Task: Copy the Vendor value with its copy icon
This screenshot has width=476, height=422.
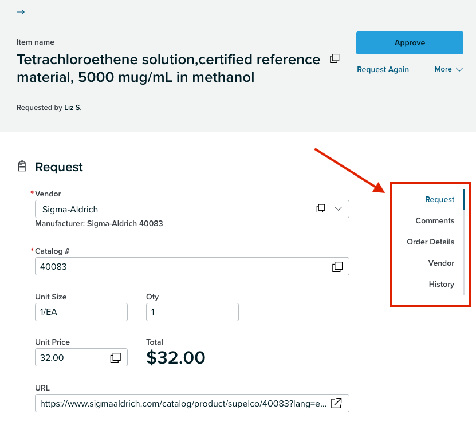Action: (321, 208)
